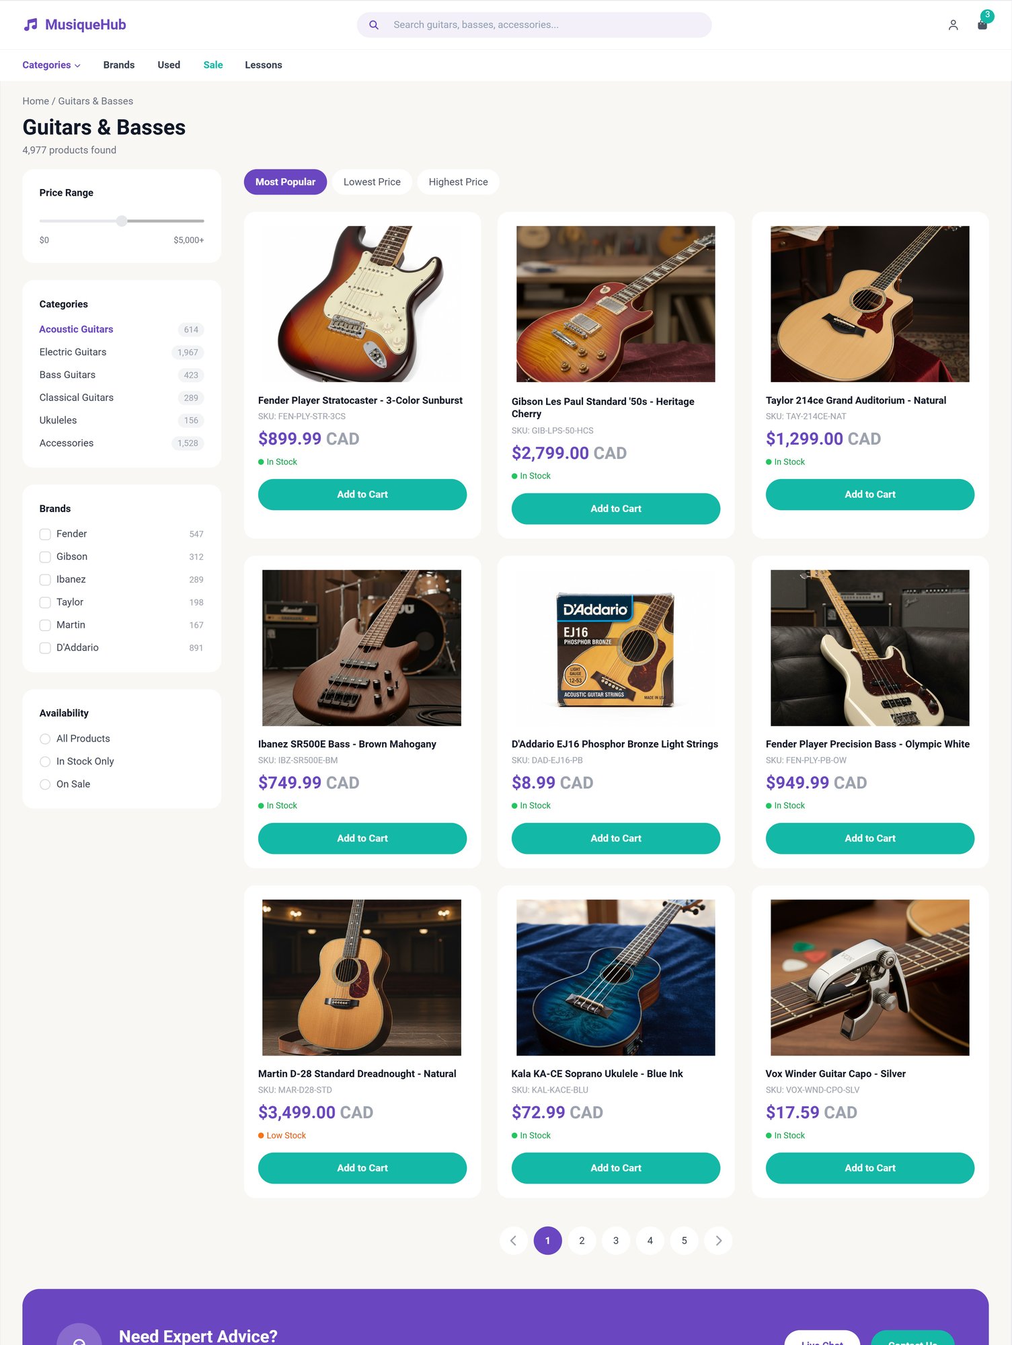
Task: Sort by Lowest Price
Action: click(372, 182)
